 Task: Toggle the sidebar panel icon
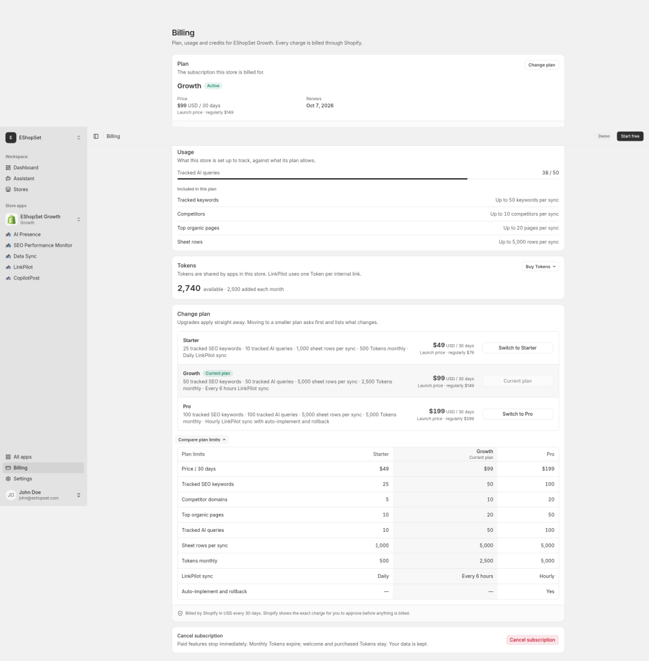pos(96,136)
